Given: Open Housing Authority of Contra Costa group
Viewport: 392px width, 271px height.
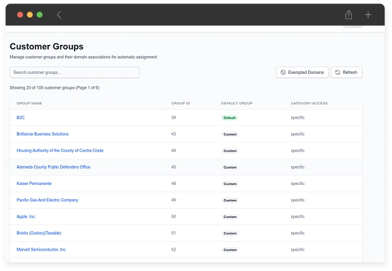Looking at the screenshot, I should pyautogui.click(x=60, y=150).
